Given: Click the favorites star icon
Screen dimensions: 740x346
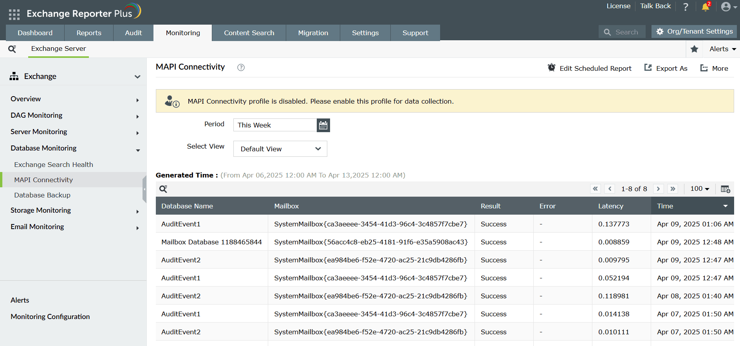Looking at the screenshot, I should [694, 49].
